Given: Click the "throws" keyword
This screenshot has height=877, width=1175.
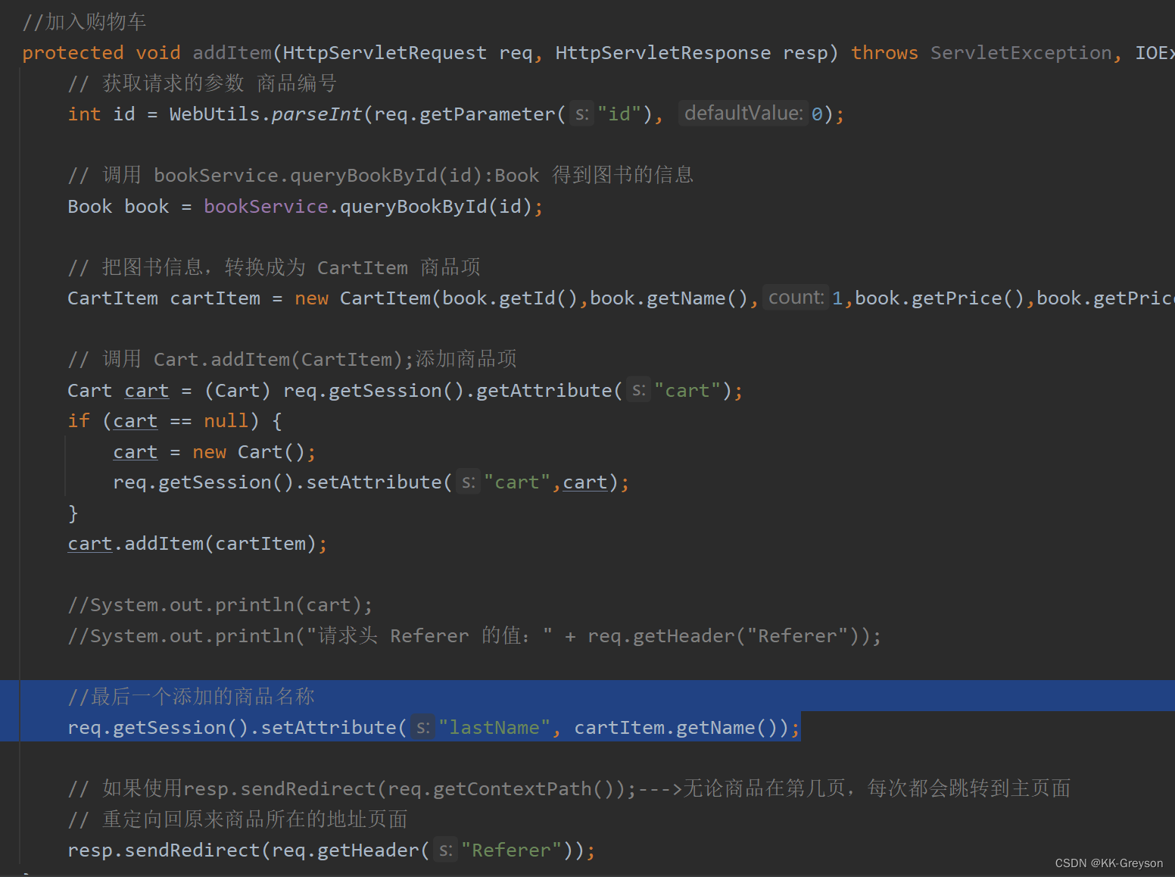Looking at the screenshot, I should (884, 53).
